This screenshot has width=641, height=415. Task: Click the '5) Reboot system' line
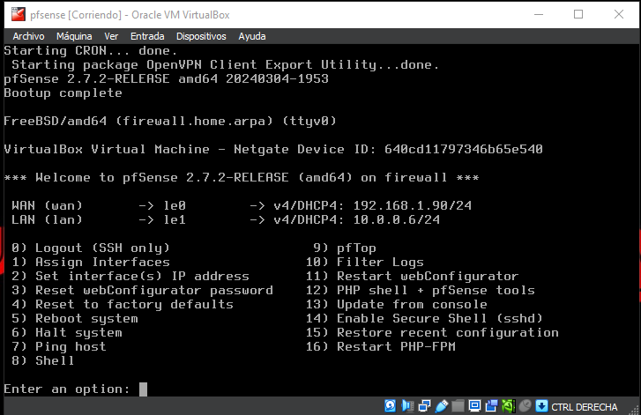[x=75, y=319]
